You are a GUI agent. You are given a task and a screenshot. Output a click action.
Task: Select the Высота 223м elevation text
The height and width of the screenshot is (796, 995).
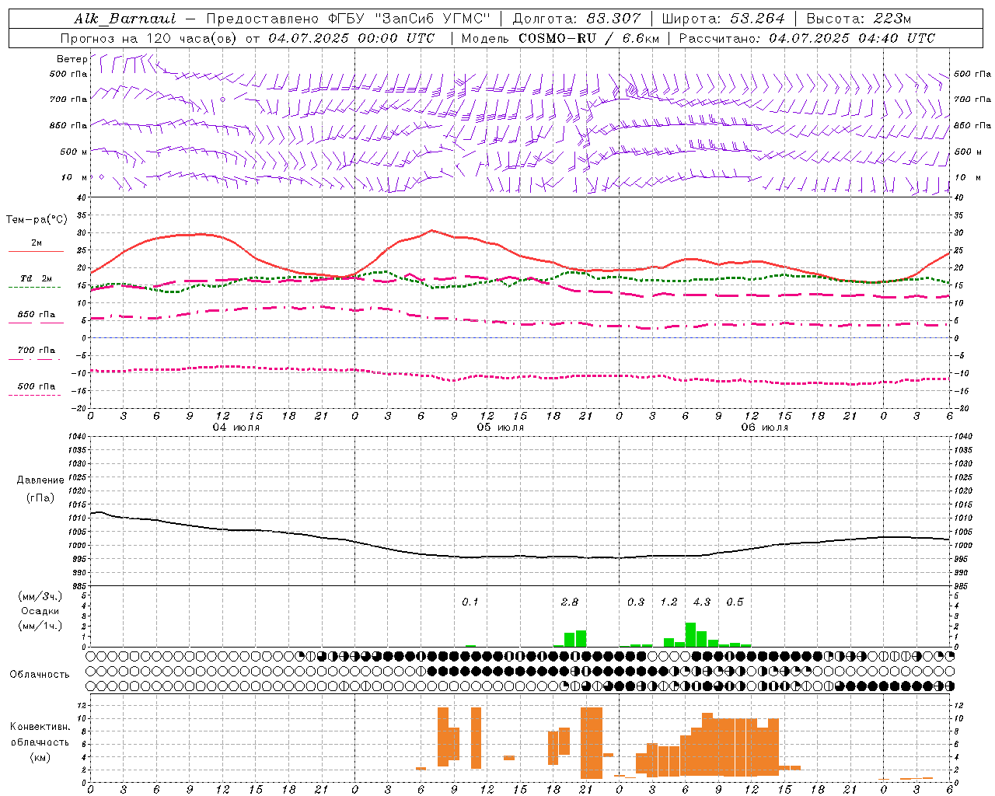pyautogui.click(x=858, y=19)
